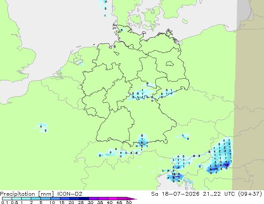
Task: Select the legend swatch between 40 and 45
Action: 113,199
